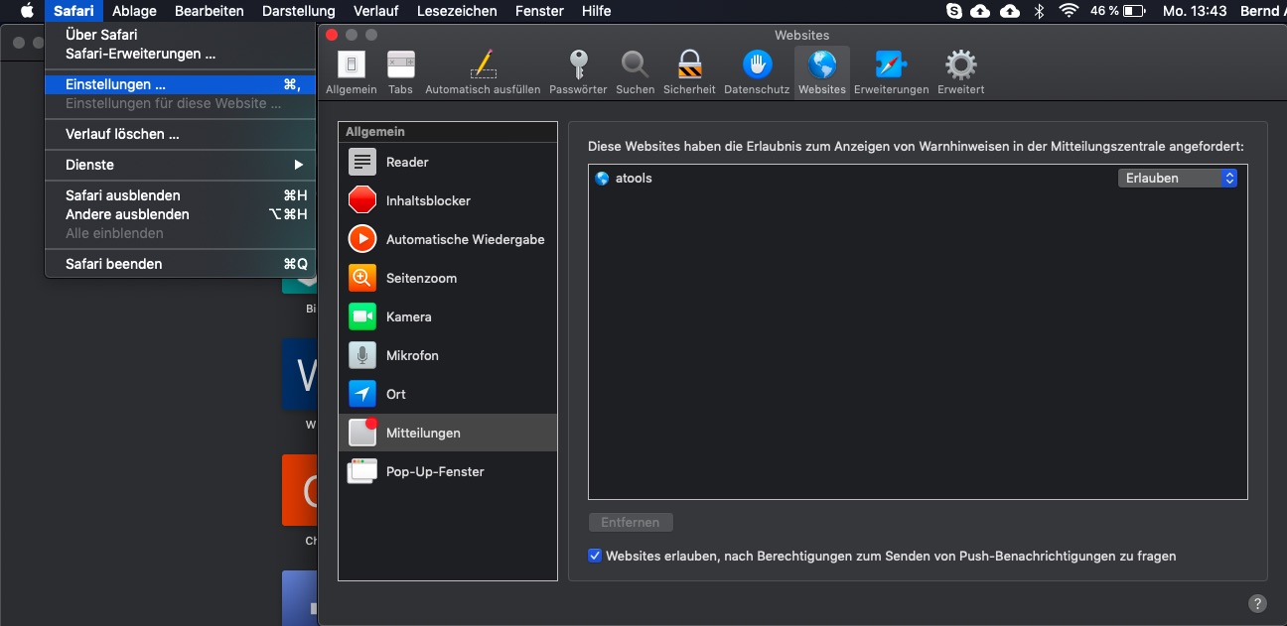Select Reader in the sidebar

448,162
